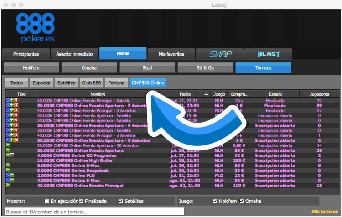The image size is (342, 217).
Task: Select the Mesas tab
Action: click(123, 53)
